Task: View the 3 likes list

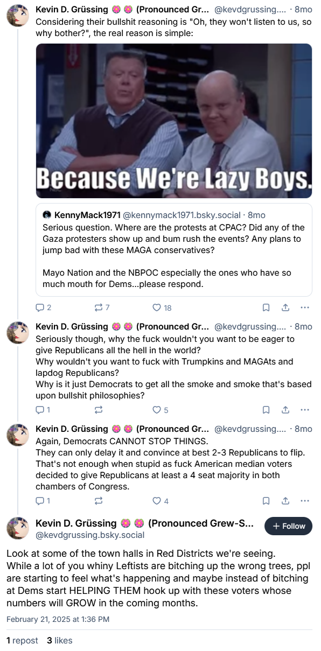Action: point(59,640)
